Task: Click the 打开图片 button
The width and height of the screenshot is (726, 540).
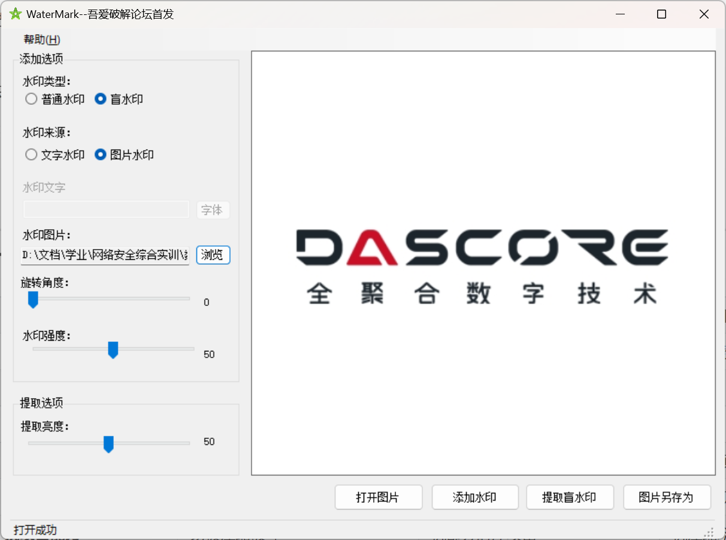Action: pyautogui.click(x=379, y=497)
